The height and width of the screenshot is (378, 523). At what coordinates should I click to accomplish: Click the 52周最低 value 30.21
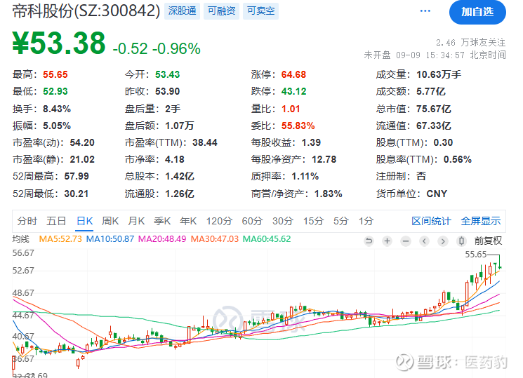pyautogui.click(x=77, y=194)
